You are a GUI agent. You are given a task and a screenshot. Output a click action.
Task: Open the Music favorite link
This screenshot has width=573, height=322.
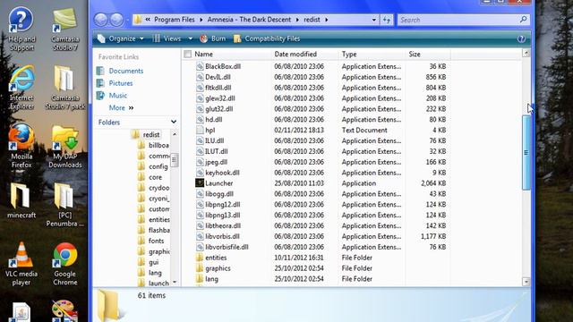(x=117, y=96)
